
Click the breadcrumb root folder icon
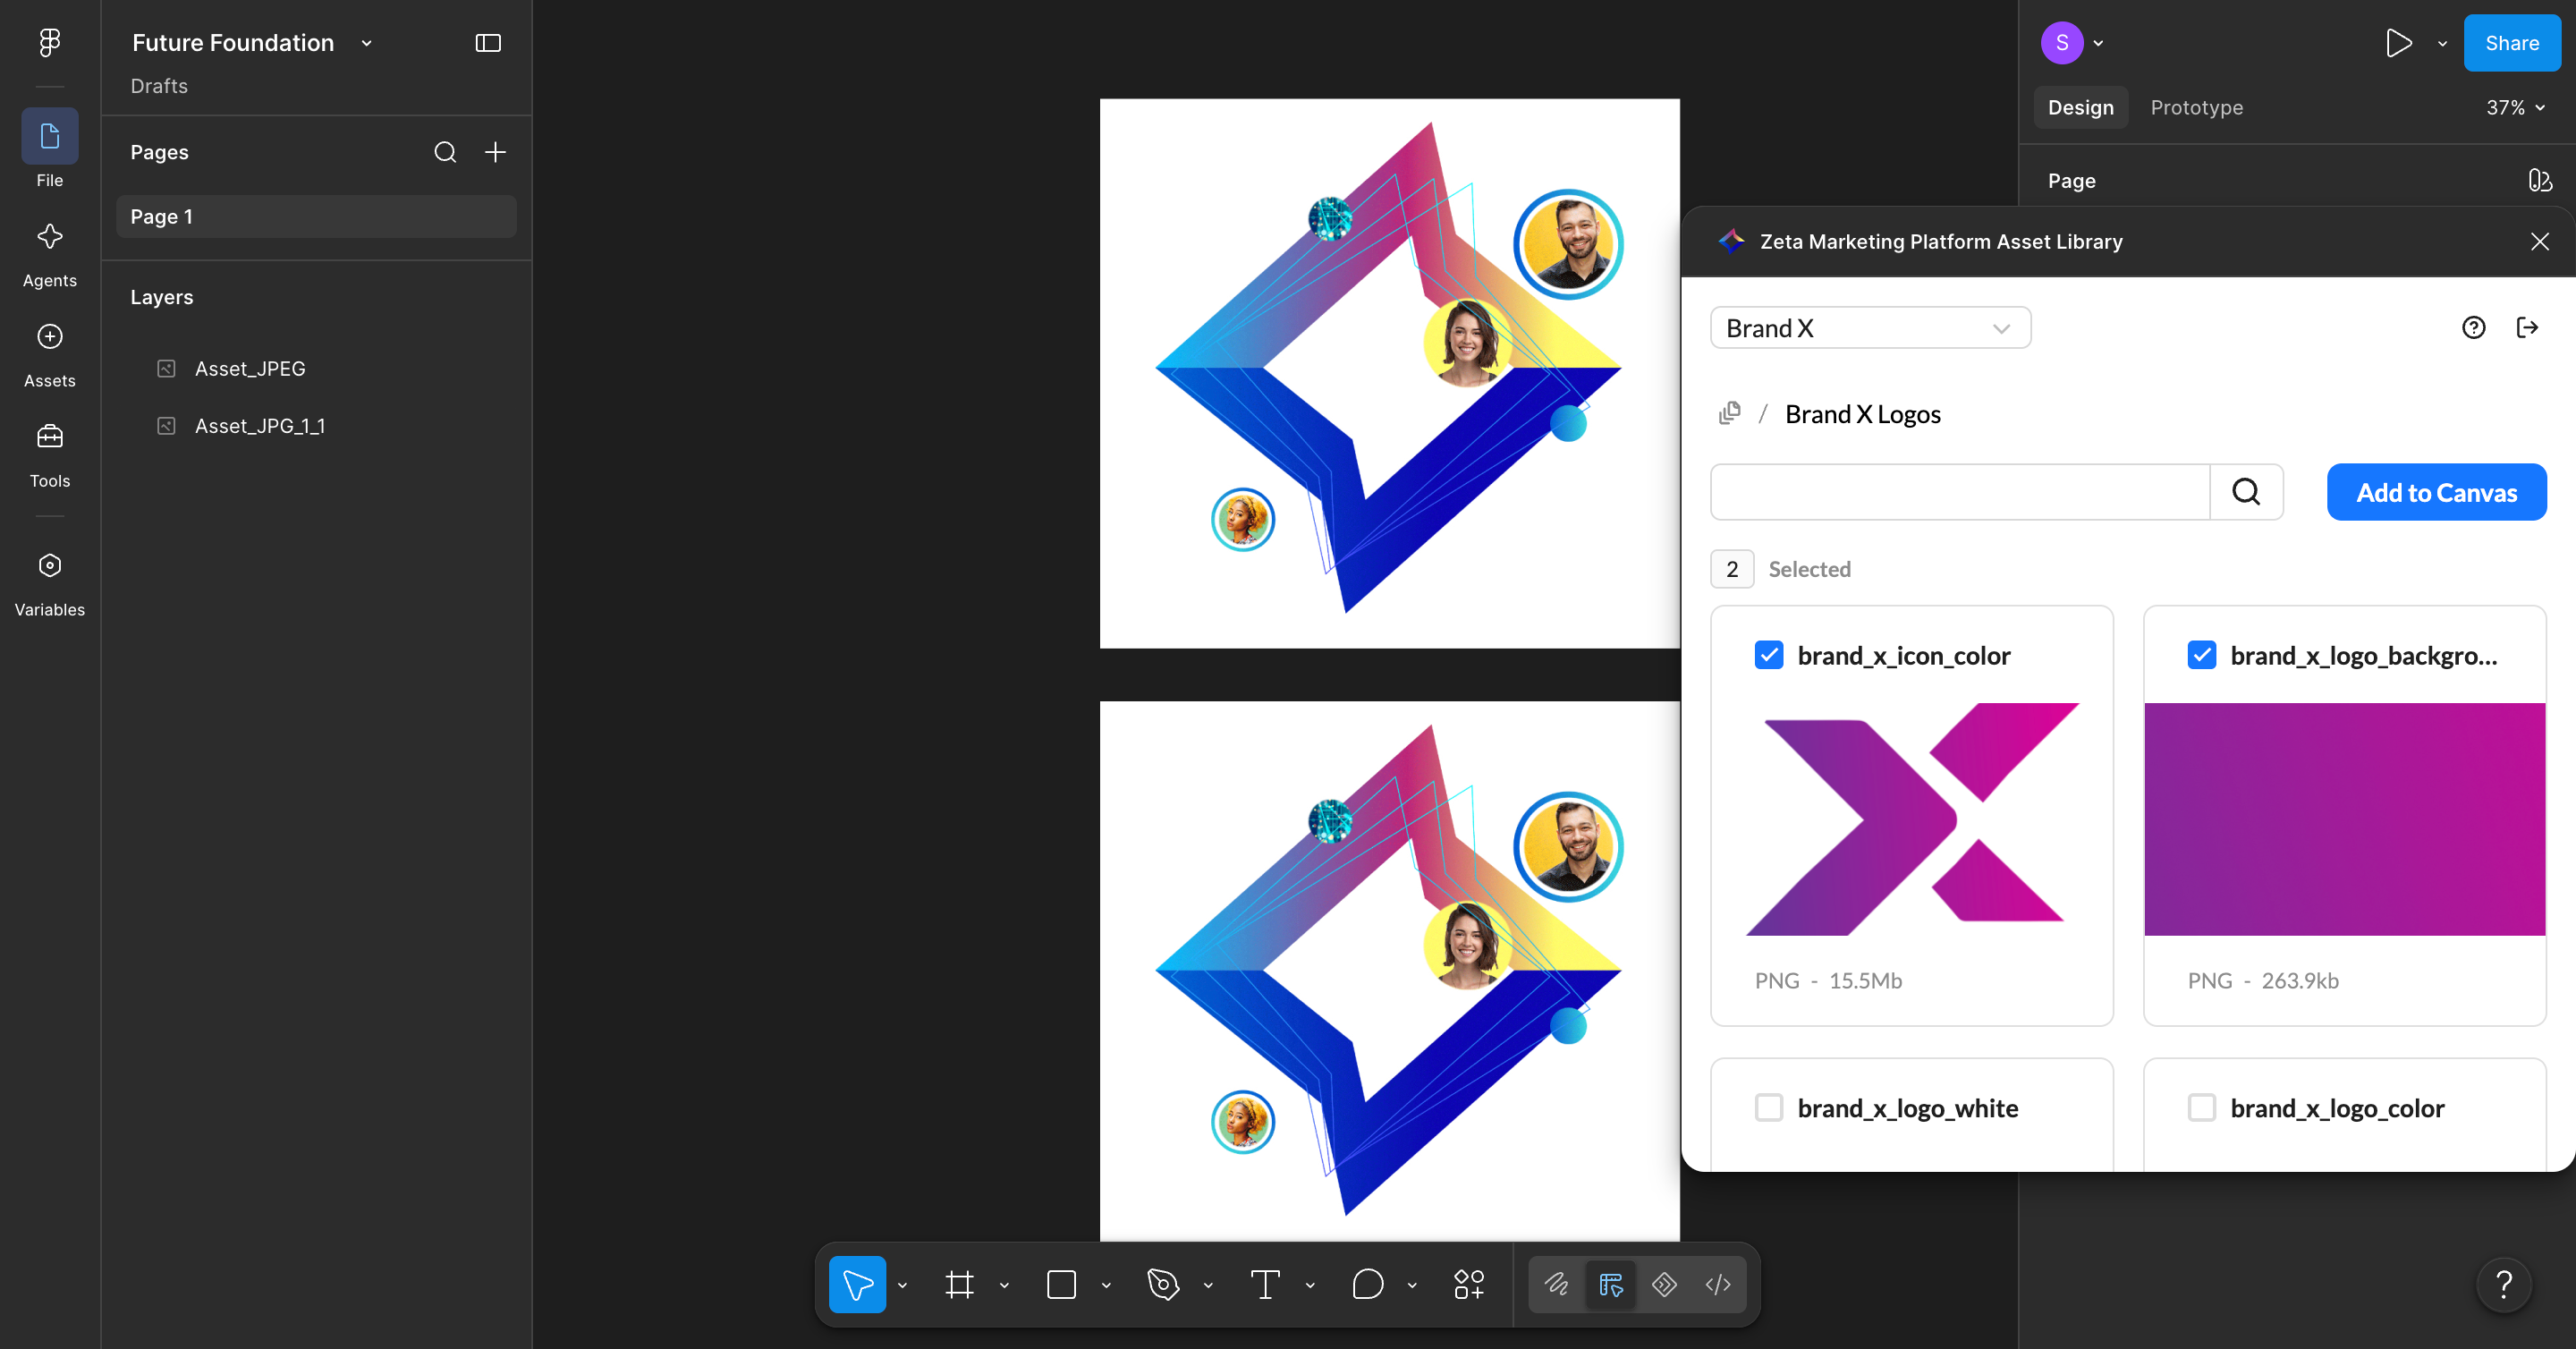click(1730, 414)
